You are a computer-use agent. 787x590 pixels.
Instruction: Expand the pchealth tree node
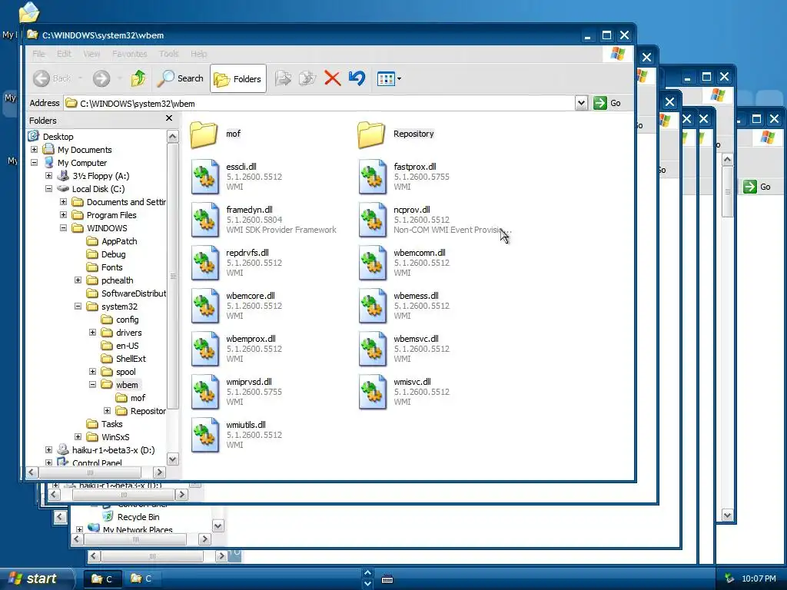[78, 280]
